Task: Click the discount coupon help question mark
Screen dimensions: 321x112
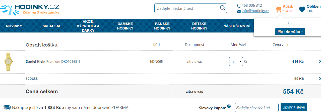Action: 229,106
